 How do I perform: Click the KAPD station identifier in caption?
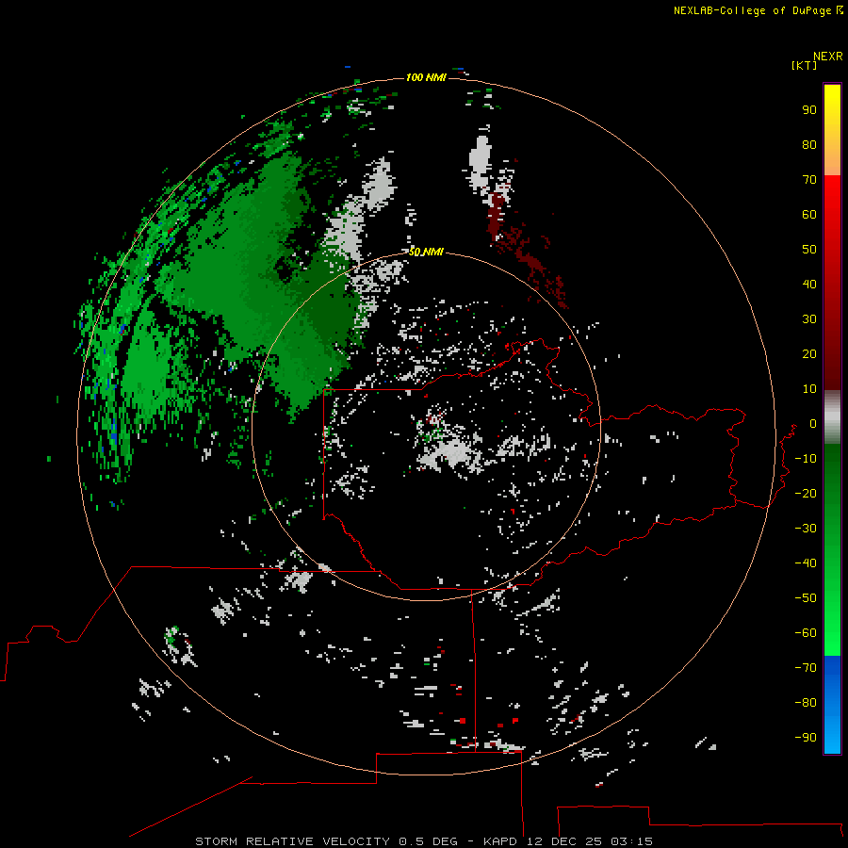501,841
